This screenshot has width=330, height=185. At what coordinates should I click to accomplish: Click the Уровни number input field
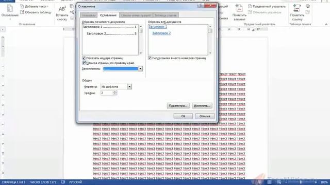pos(107,93)
